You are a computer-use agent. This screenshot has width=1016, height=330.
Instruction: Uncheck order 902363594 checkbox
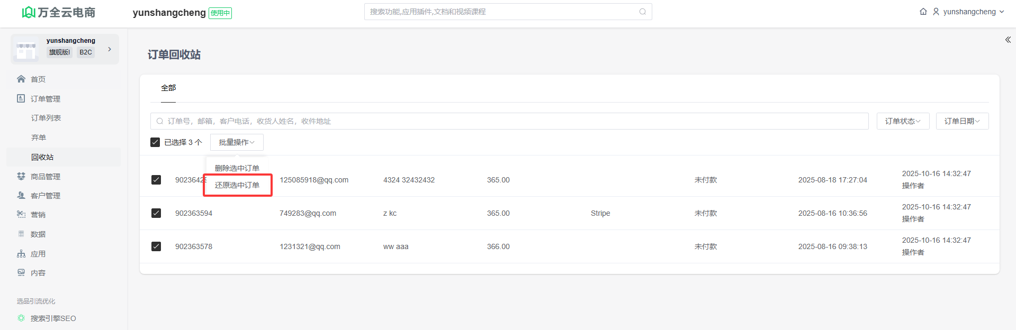pos(156,213)
